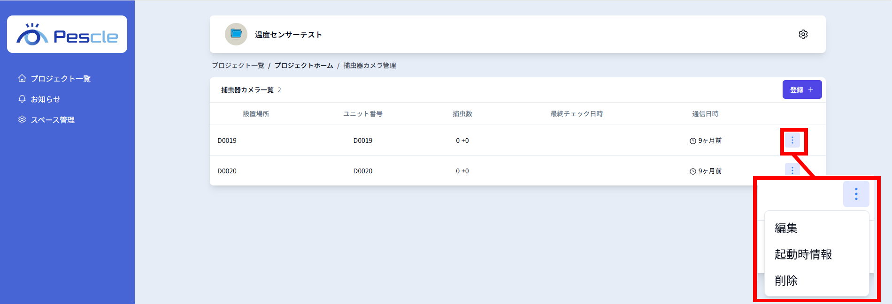Open the three-dot menu for row D0020

[x=792, y=170]
